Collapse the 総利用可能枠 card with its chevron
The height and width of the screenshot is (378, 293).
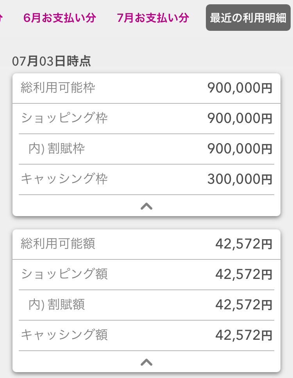point(146,206)
